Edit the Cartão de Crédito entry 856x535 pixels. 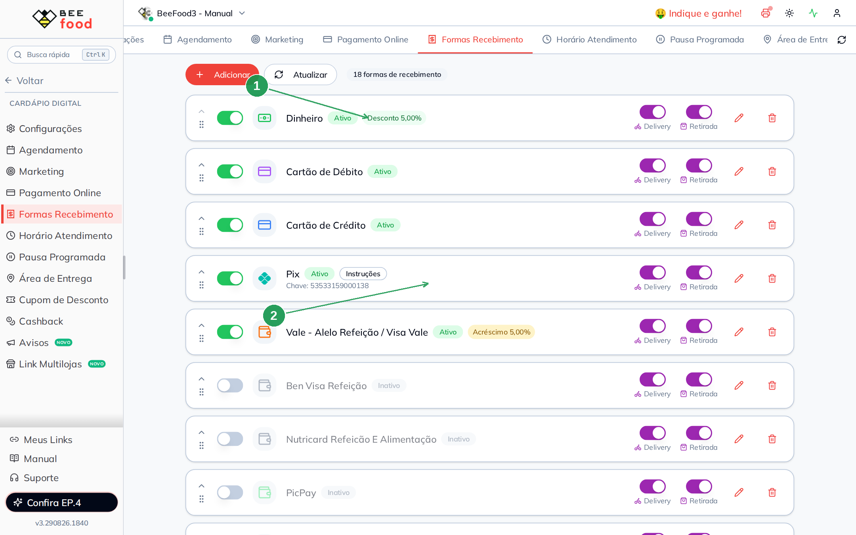coord(739,225)
